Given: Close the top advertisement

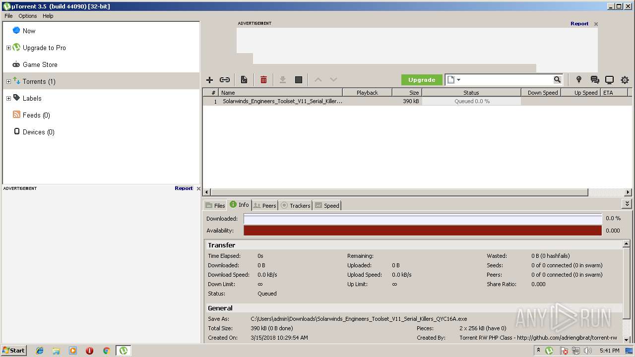Looking at the screenshot, I should click(x=596, y=24).
